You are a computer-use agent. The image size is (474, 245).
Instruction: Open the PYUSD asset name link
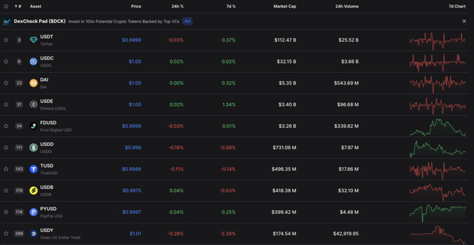click(x=48, y=208)
